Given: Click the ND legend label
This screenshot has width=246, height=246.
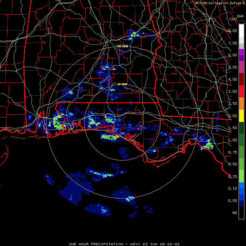Looking at the screenshot, I should click(235, 213).
